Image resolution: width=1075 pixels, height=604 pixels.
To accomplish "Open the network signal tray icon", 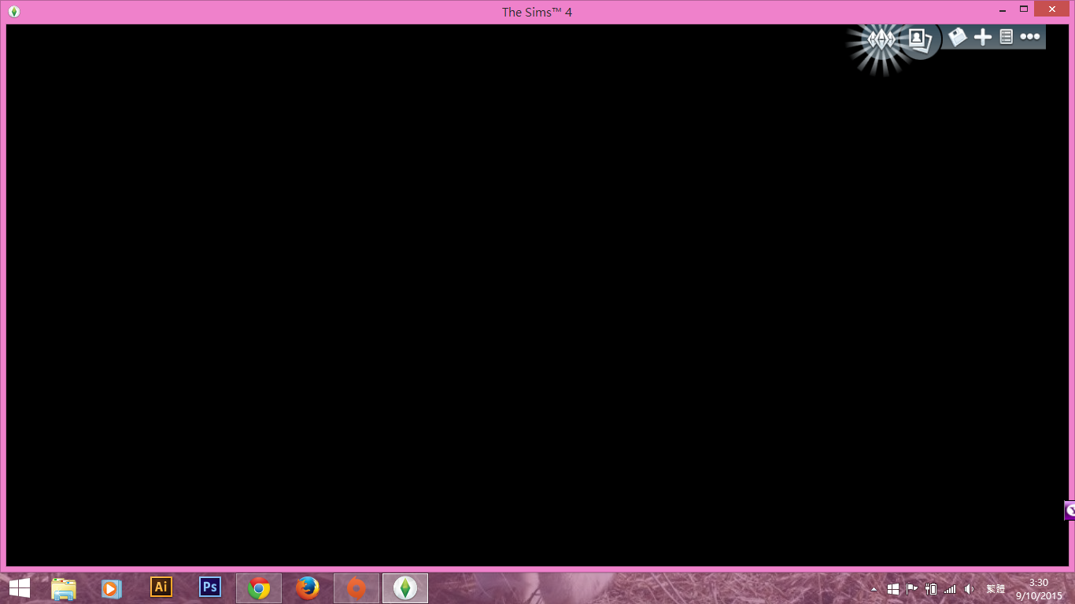I will coord(950,589).
